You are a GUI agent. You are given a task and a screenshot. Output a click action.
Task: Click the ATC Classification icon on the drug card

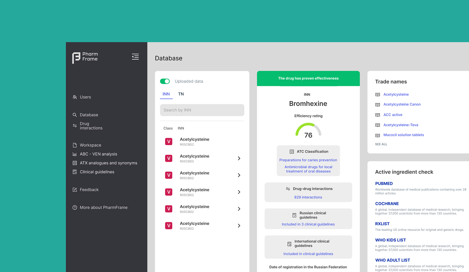click(291, 151)
